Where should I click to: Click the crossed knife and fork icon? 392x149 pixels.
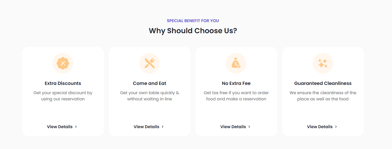150,63
